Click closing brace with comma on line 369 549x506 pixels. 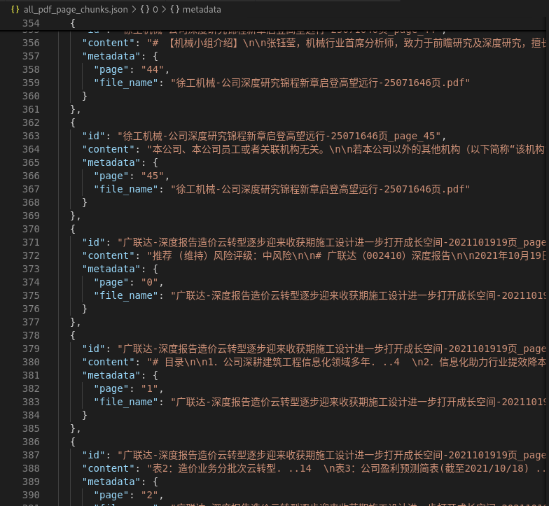click(x=76, y=216)
